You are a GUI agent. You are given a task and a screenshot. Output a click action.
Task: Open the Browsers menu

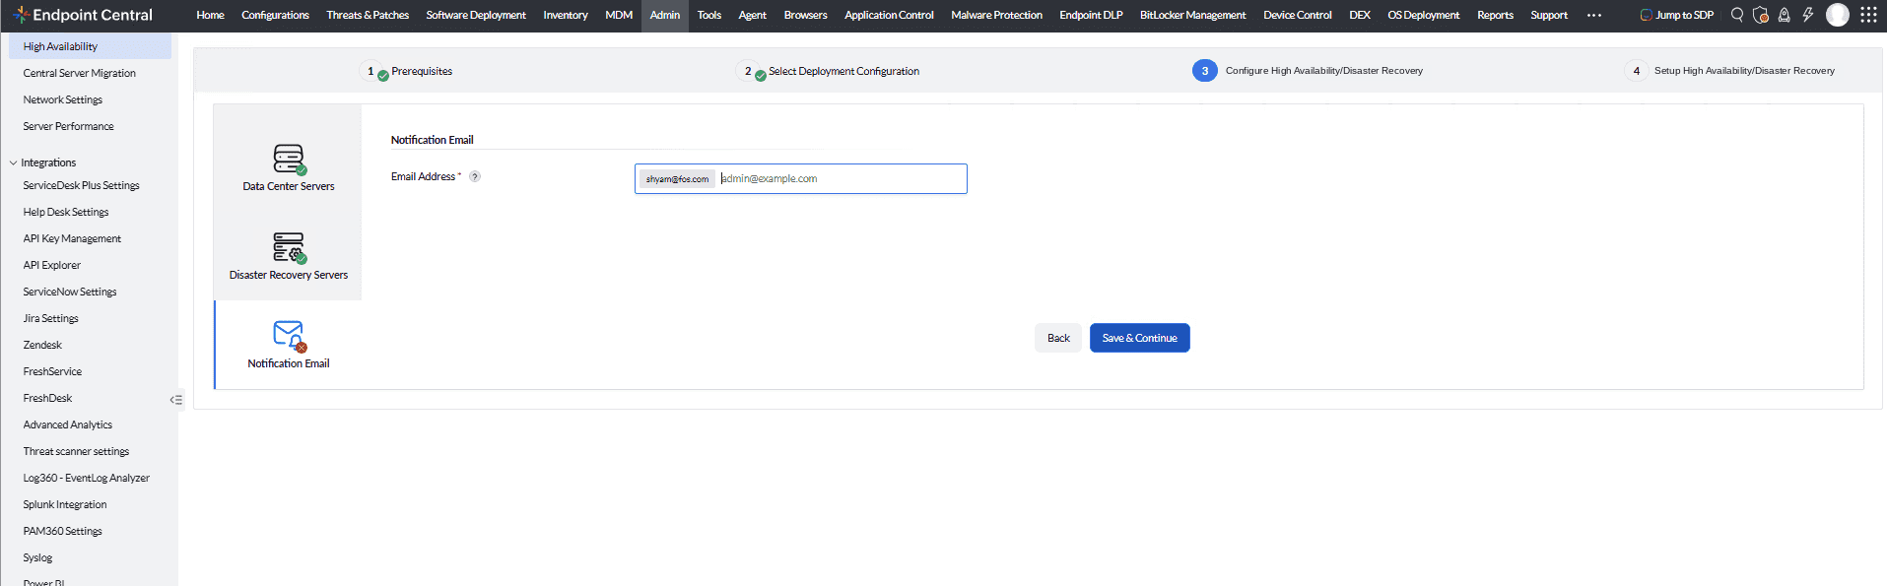pyautogui.click(x=805, y=15)
